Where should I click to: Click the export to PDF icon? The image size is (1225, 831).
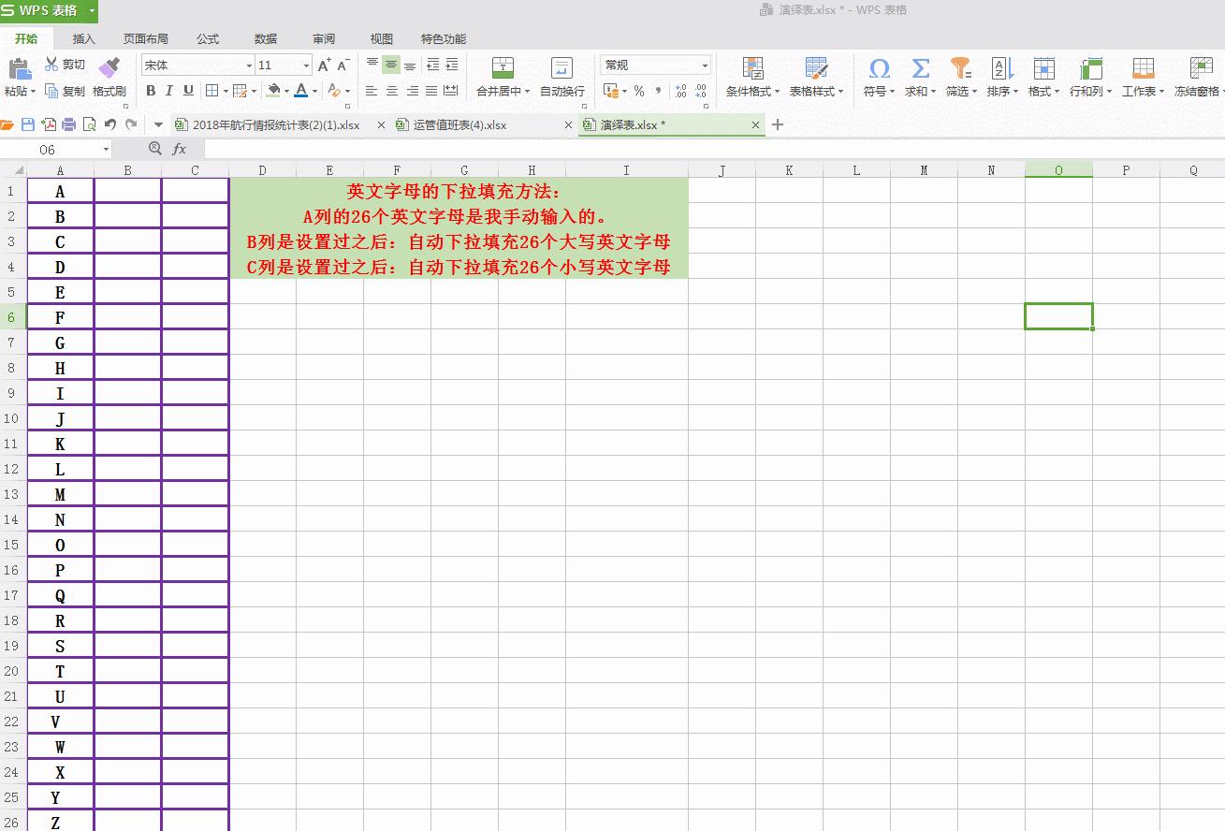49,124
